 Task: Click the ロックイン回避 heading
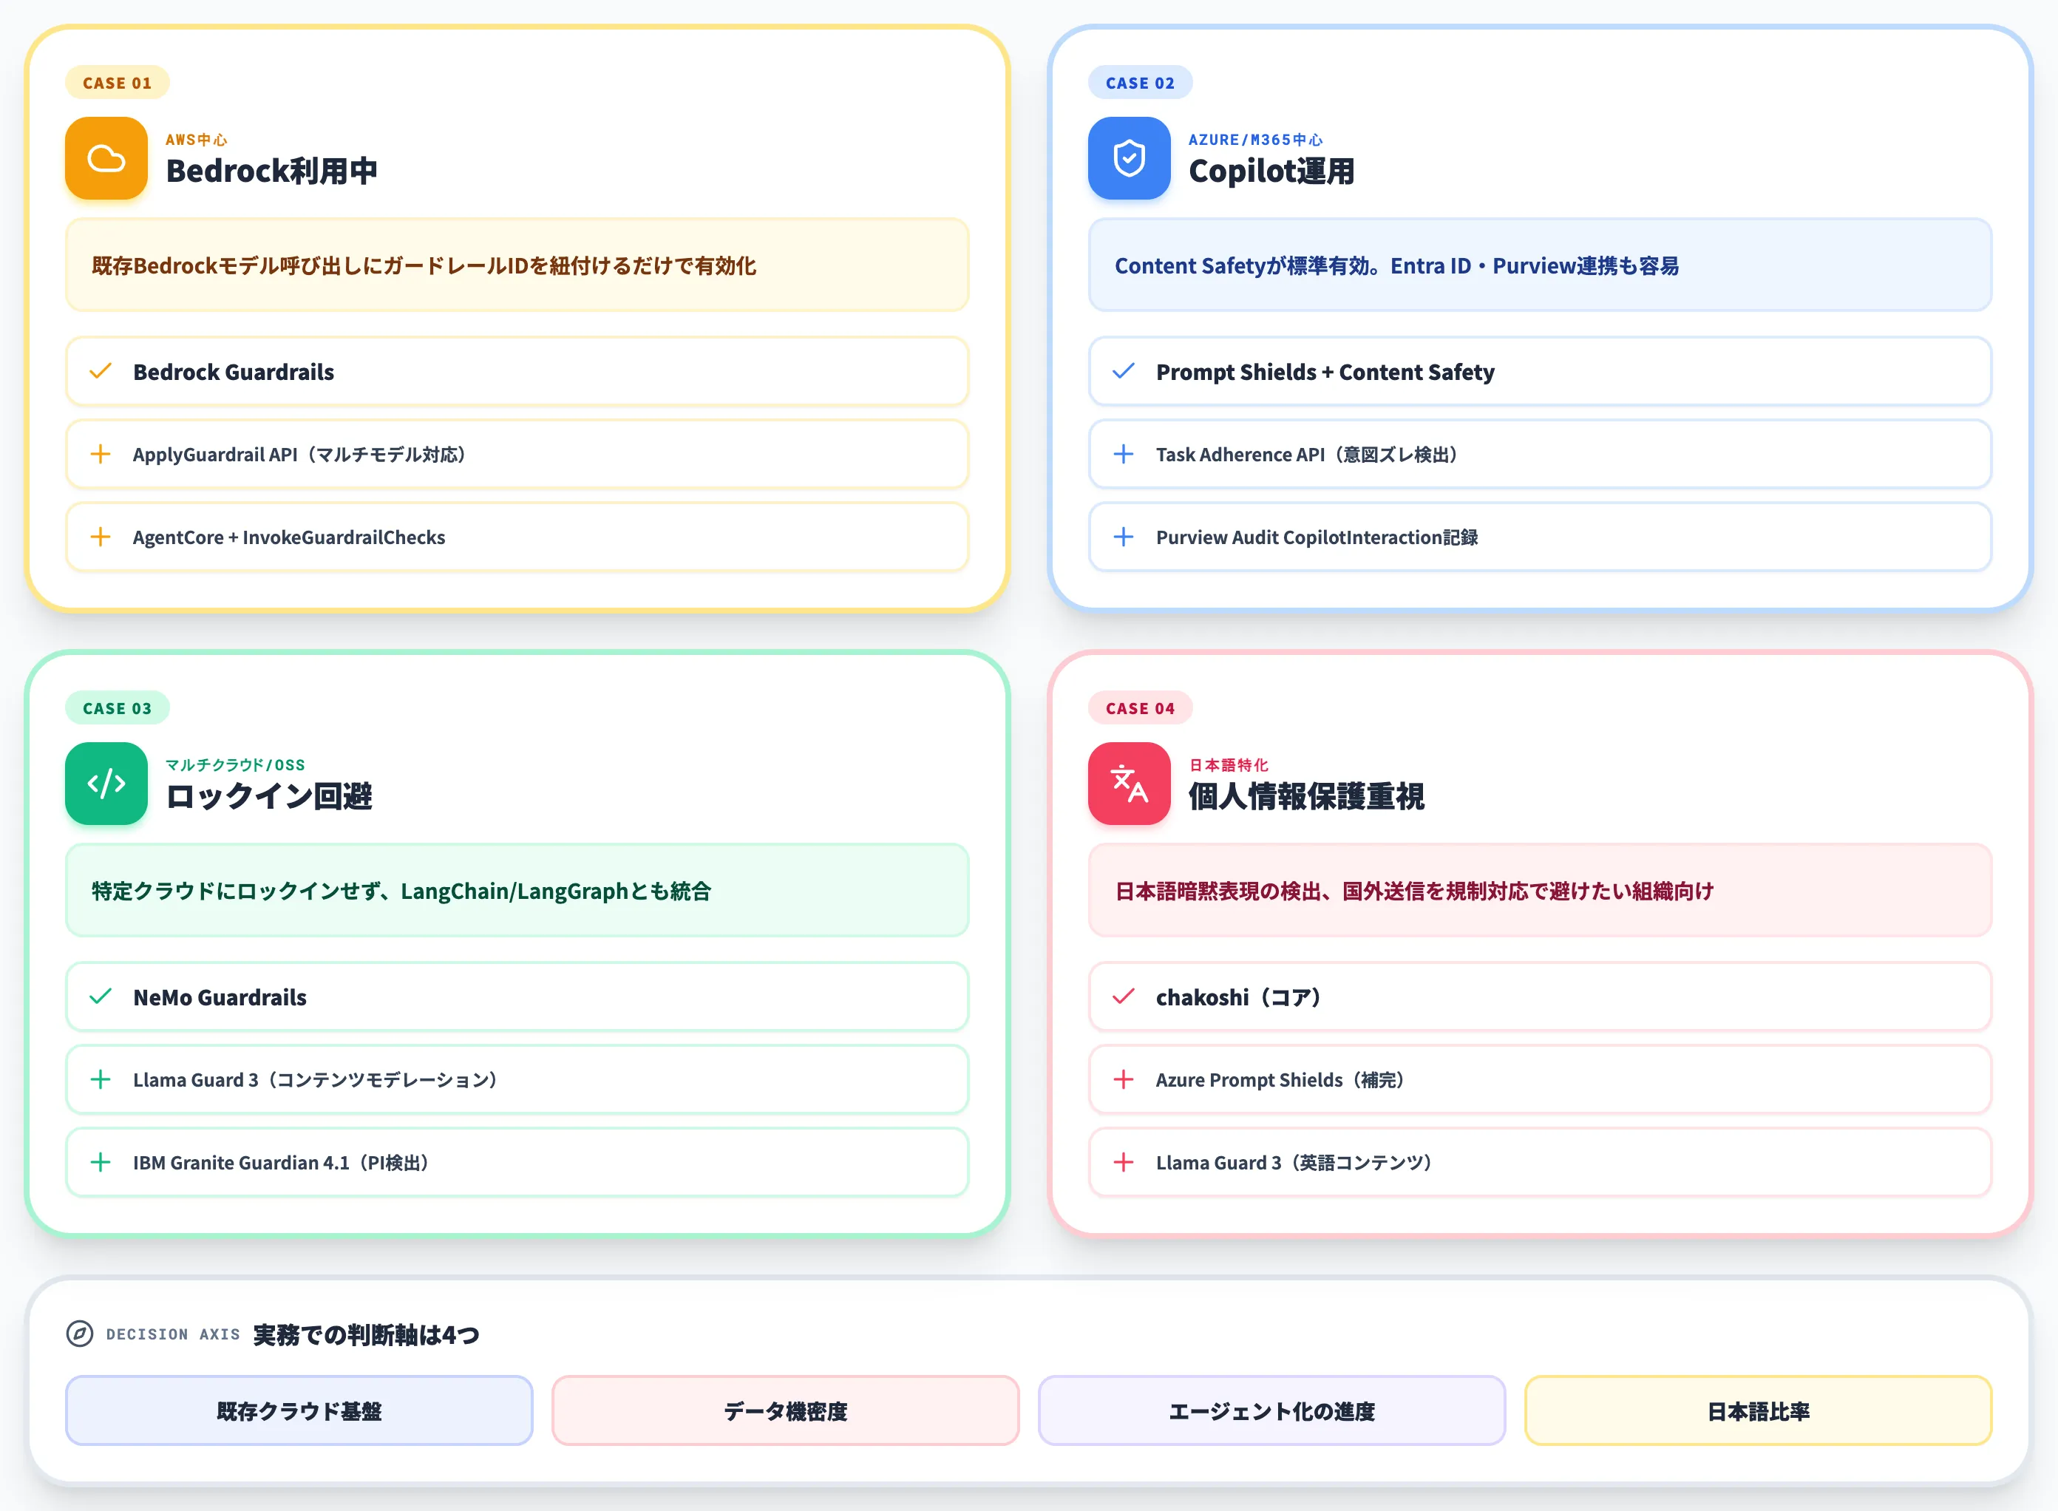(x=269, y=797)
